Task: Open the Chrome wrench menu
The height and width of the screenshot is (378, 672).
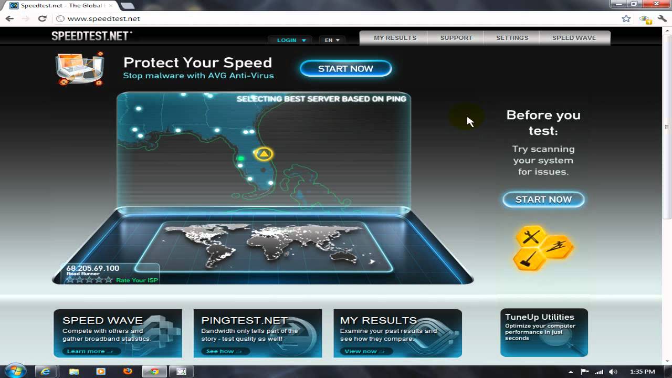Action: 662,18
